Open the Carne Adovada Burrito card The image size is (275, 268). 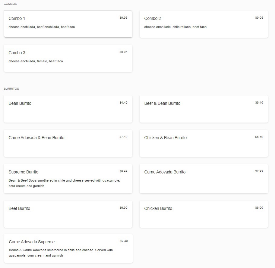pos(204,179)
